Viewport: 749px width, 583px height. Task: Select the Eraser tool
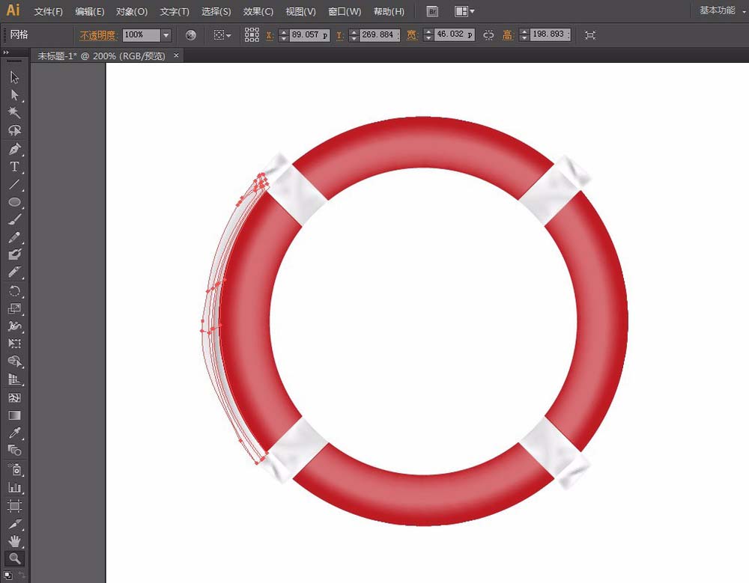[x=14, y=272]
